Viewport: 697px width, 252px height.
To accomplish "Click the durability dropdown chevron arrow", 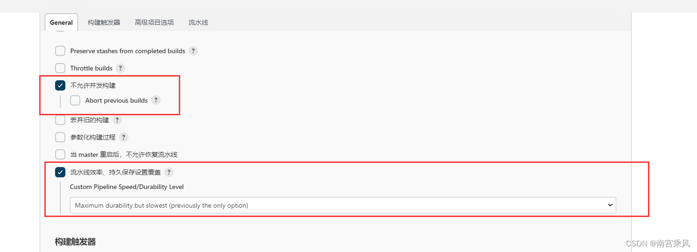I will 610,205.
